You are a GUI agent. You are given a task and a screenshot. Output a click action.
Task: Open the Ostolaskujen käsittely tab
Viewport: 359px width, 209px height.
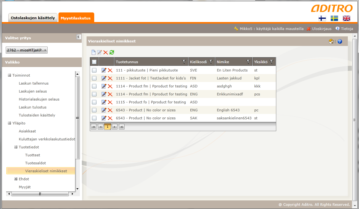(33, 18)
